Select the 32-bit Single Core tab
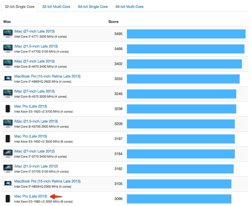The height and width of the screenshot is (206, 251). [20, 7]
